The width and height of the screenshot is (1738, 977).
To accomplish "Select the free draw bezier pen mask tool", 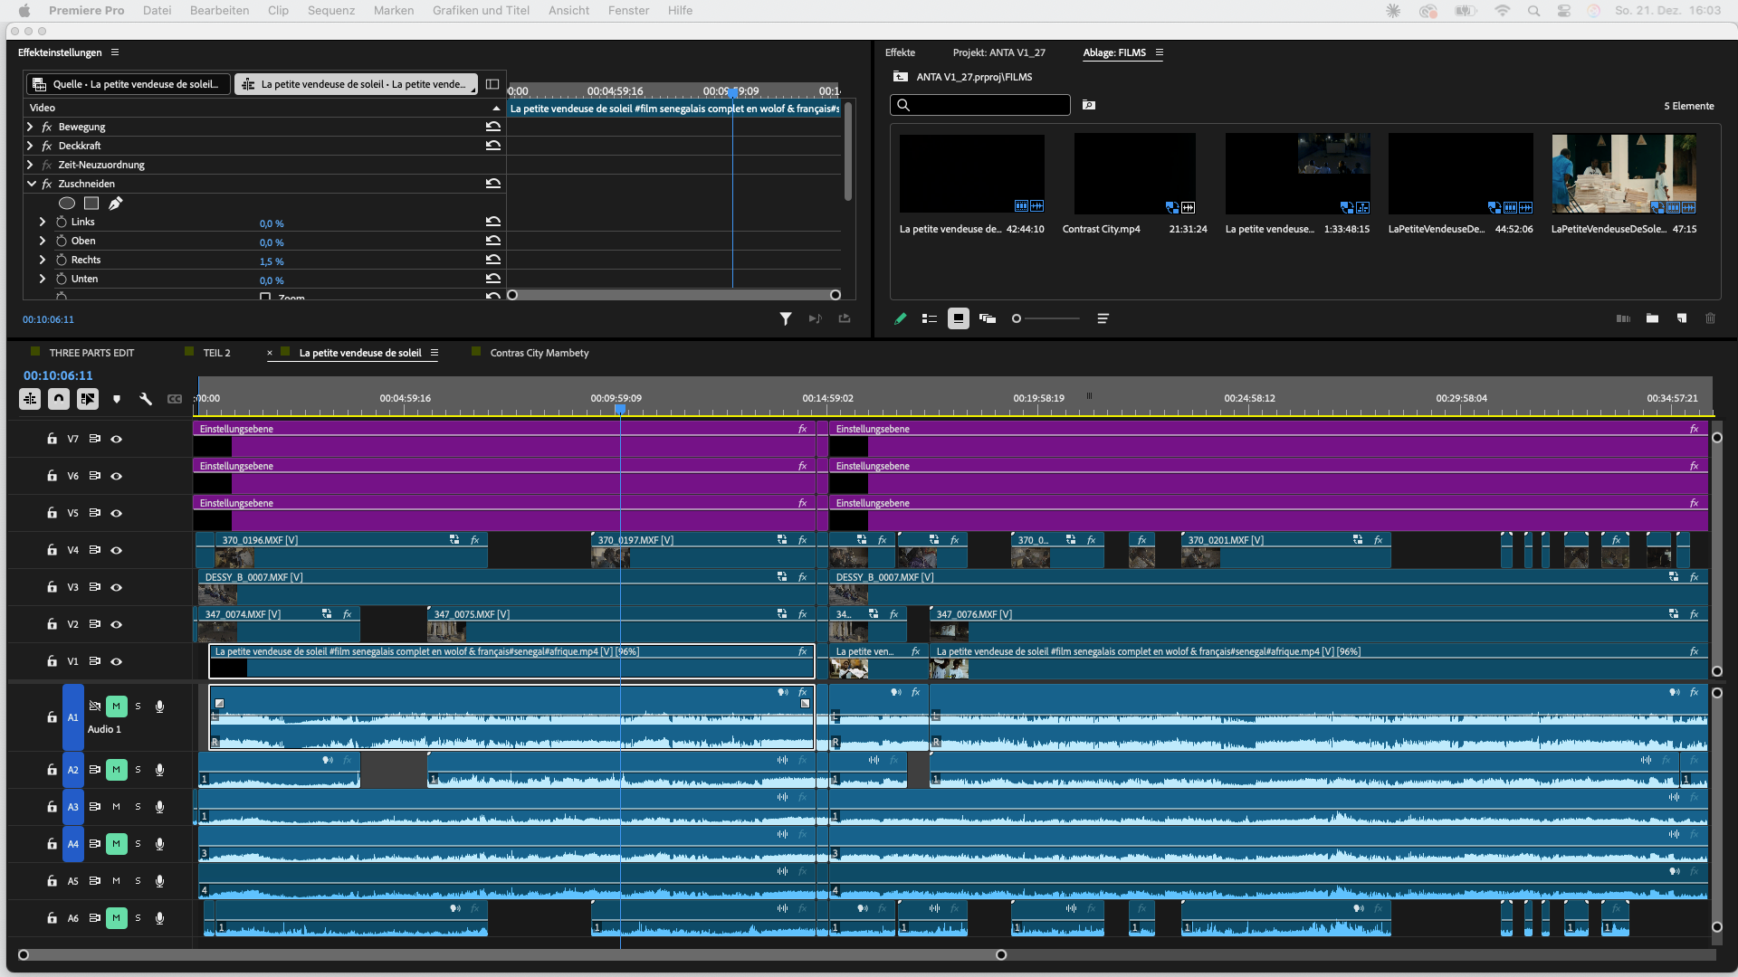I will [x=115, y=204].
